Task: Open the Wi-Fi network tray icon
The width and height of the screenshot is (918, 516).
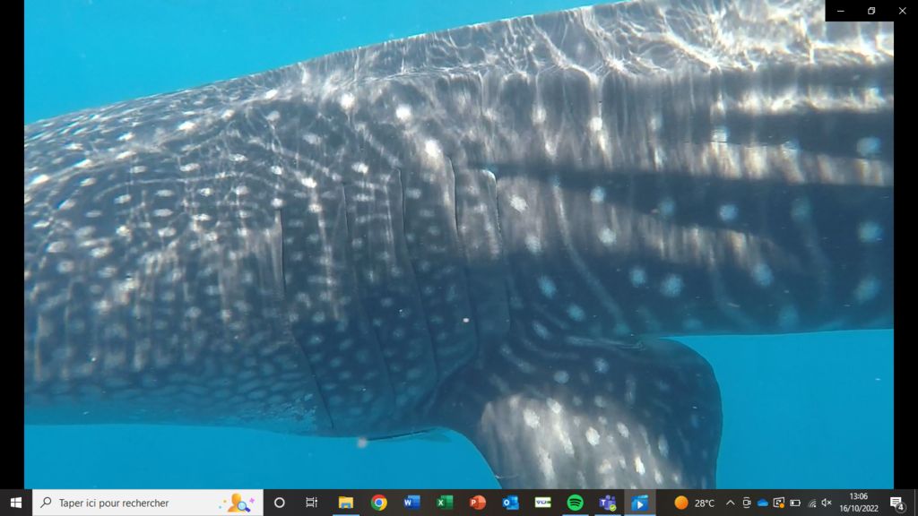Action: point(811,503)
